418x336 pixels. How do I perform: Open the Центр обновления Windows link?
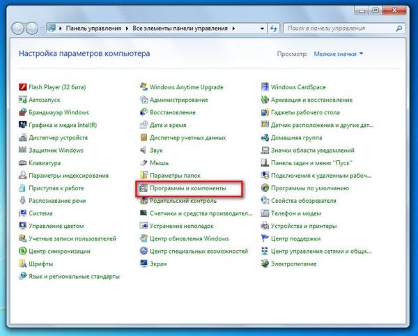coord(189,238)
